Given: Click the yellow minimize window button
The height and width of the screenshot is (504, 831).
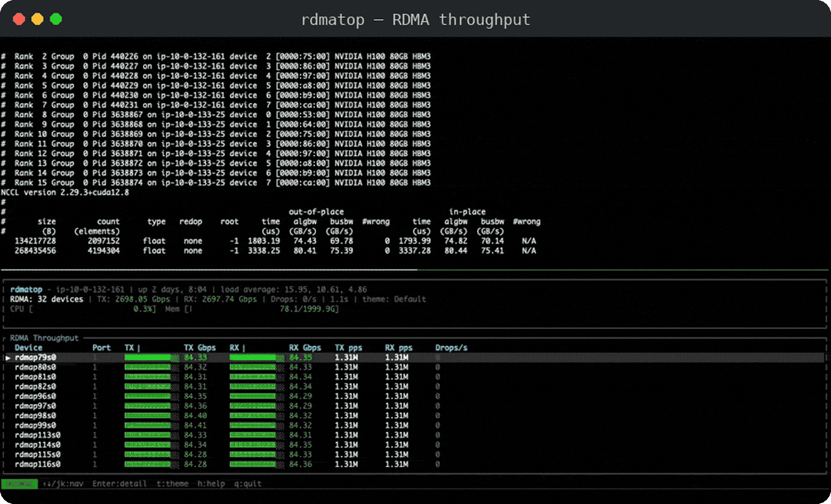Looking at the screenshot, I should click(x=37, y=19).
